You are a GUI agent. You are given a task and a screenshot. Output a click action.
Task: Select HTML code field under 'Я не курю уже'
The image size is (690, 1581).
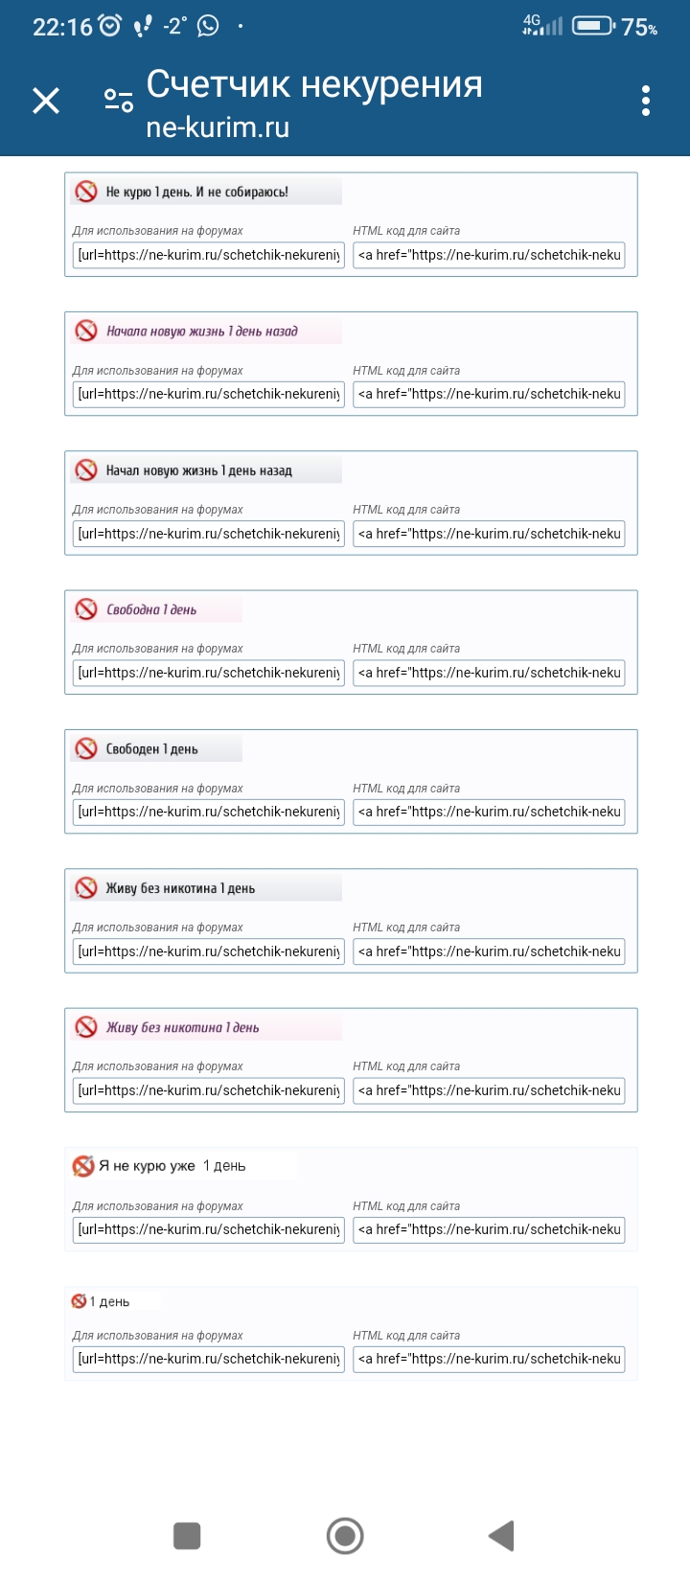tap(489, 1229)
